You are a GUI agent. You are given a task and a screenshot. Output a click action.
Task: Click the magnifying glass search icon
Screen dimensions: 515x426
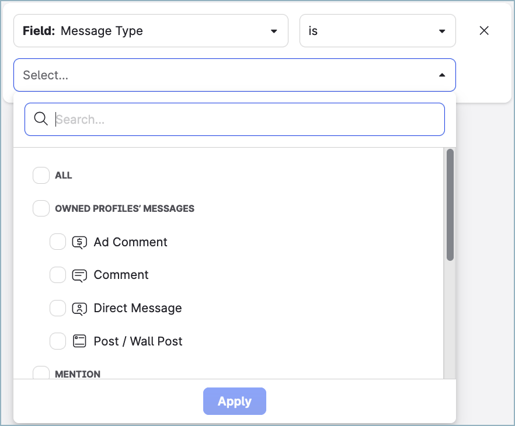(41, 119)
